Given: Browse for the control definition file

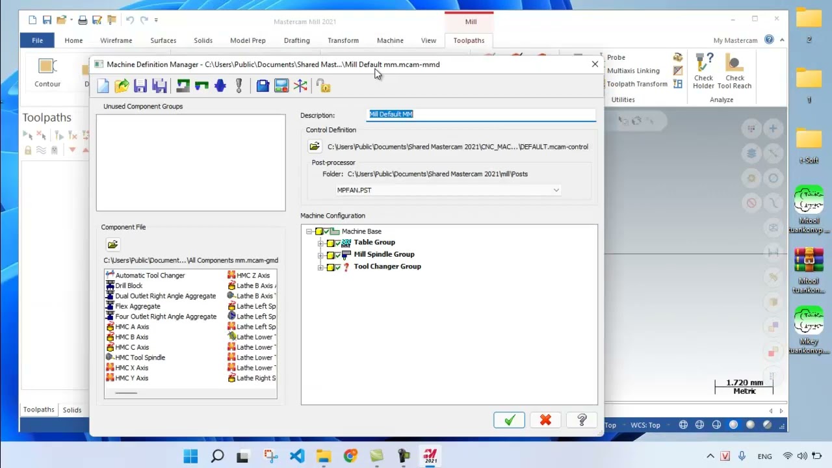Looking at the screenshot, I should pos(315,147).
